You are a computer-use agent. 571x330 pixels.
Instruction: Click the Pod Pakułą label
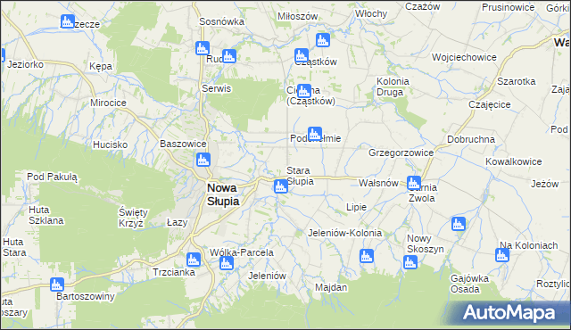click(x=52, y=177)
